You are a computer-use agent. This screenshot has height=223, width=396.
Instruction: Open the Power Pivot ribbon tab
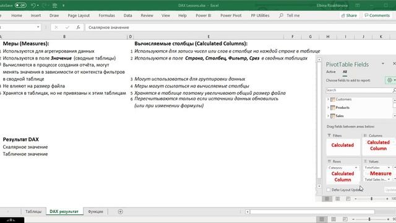pyautogui.click(x=231, y=15)
